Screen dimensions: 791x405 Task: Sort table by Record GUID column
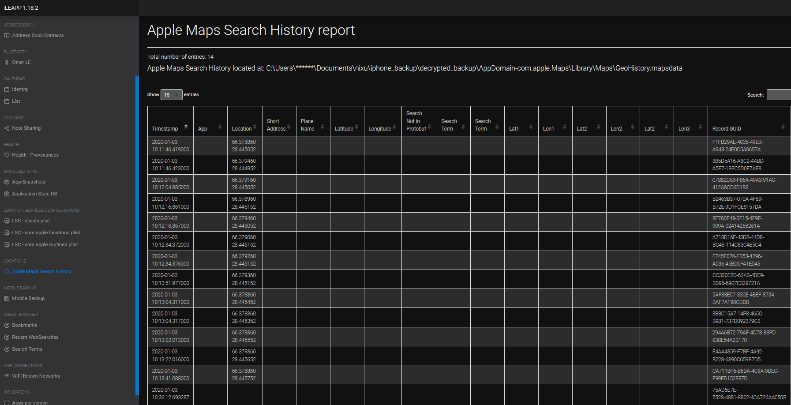pyautogui.click(x=749, y=121)
